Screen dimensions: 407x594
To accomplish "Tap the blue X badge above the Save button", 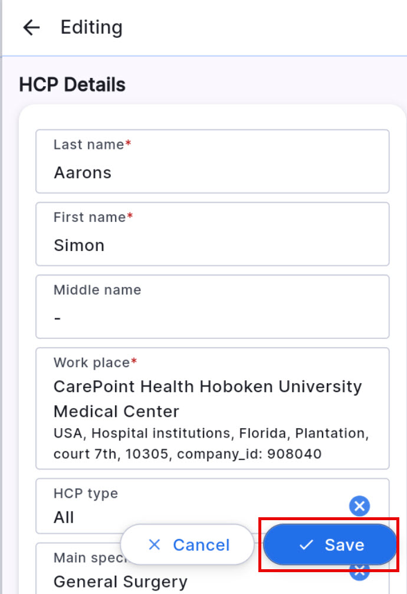I will pos(359,506).
